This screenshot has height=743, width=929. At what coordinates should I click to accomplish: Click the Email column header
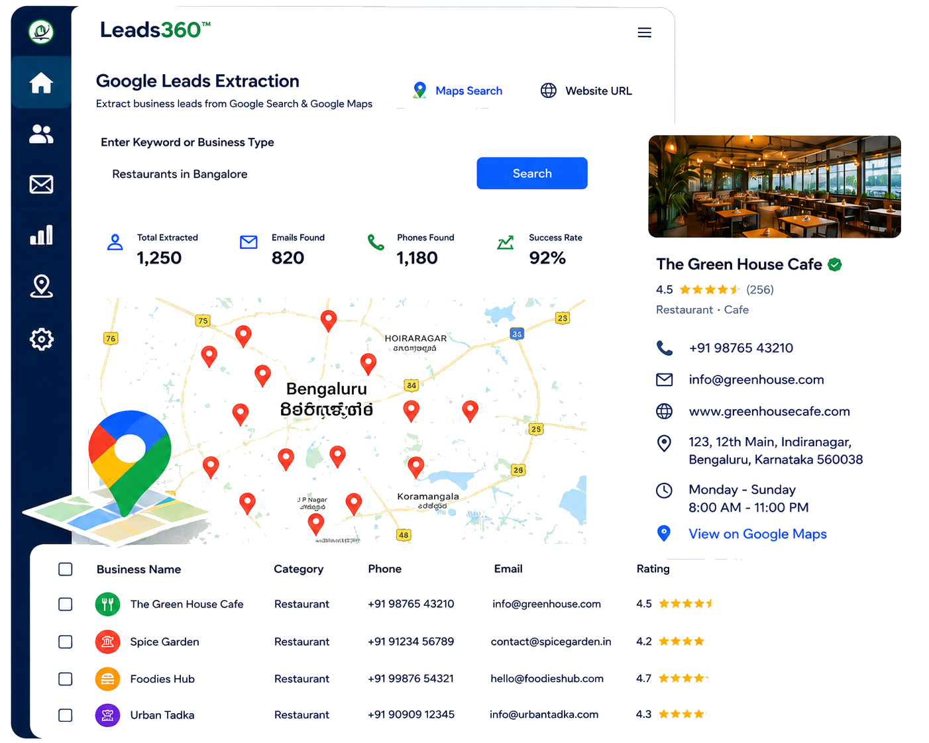tap(508, 569)
